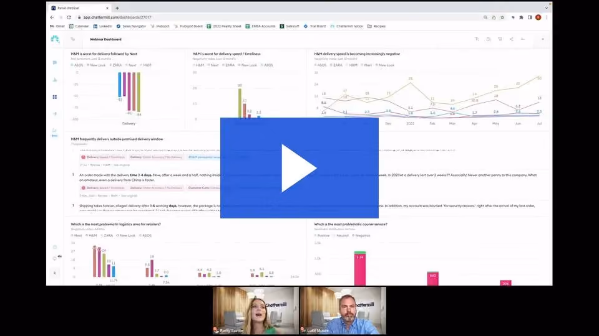Screen dimensions: 599x336
Task: Click the browser share page icon
Action: 494,17
